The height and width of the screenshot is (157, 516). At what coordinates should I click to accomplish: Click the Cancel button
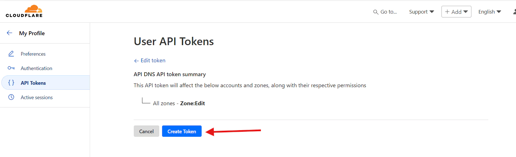[146, 131]
